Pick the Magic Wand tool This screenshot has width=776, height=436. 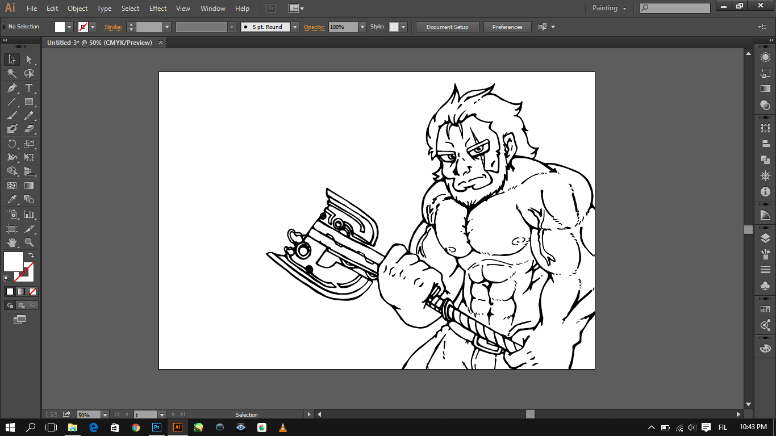[12, 74]
